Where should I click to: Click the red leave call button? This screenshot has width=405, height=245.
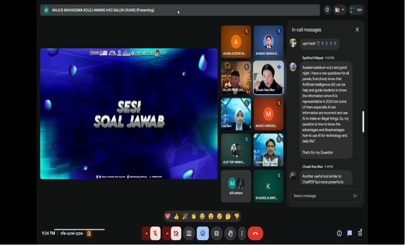coord(255,233)
